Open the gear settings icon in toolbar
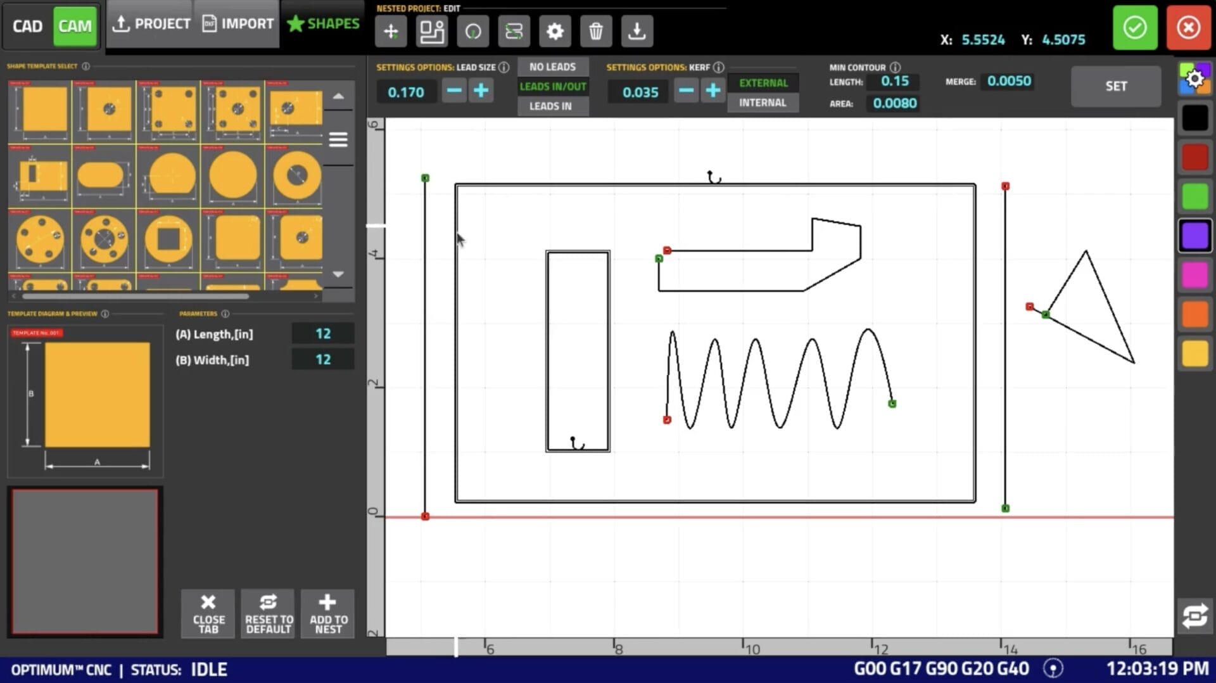Screen dimensions: 1216x683 pyautogui.click(x=555, y=31)
